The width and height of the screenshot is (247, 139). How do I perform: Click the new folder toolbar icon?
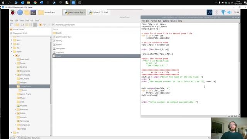[x=17, y=25]
